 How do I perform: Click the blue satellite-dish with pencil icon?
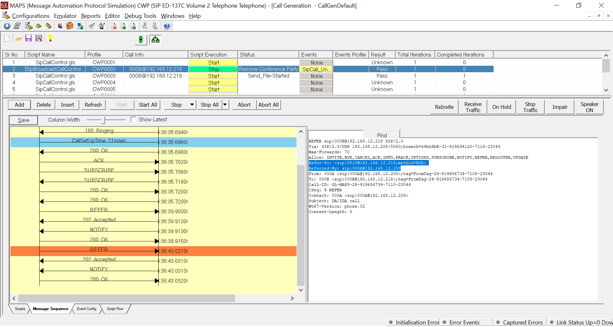coord(102,26)
